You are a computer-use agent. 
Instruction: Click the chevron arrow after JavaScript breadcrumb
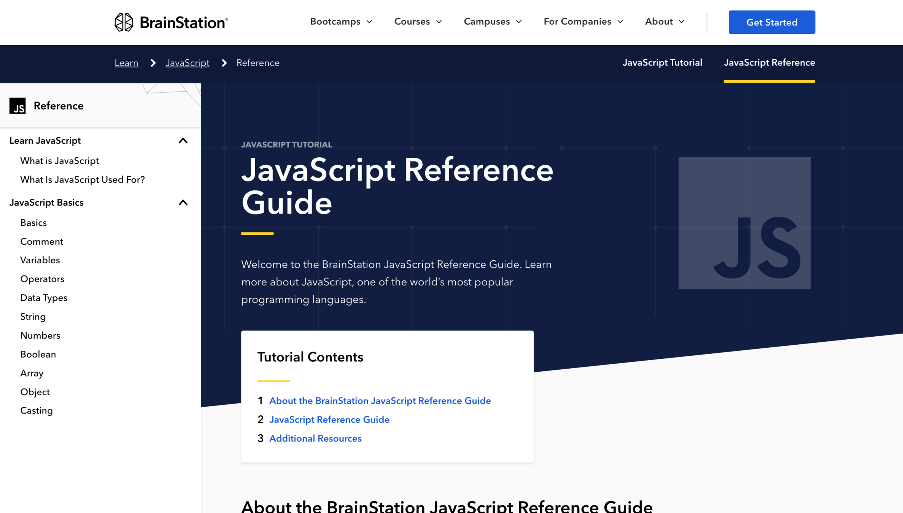click(x=224, y=63)
